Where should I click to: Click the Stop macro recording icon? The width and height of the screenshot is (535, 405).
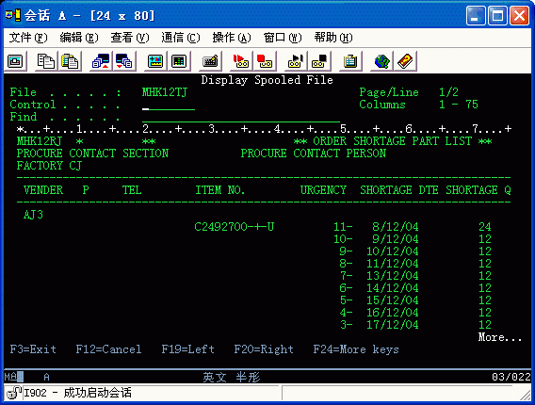coord(265,61)
